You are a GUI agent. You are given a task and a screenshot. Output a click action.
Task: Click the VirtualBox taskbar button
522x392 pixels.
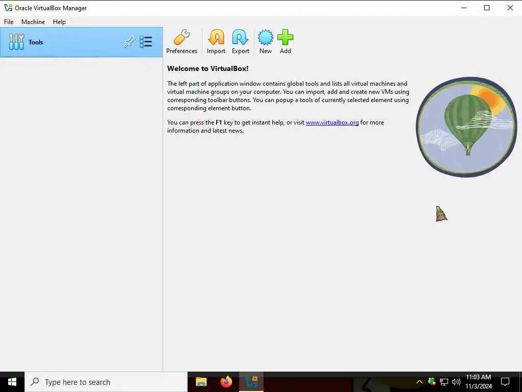251,382
